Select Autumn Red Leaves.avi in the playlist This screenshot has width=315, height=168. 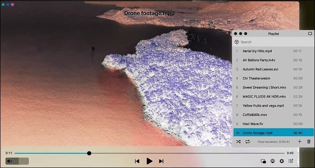pyautogui.click(x=273, y=69)
